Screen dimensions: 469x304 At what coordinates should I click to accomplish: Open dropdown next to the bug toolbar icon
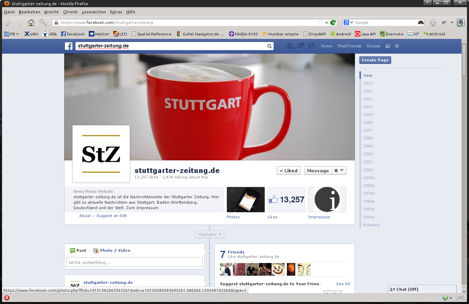pos(452,23)
